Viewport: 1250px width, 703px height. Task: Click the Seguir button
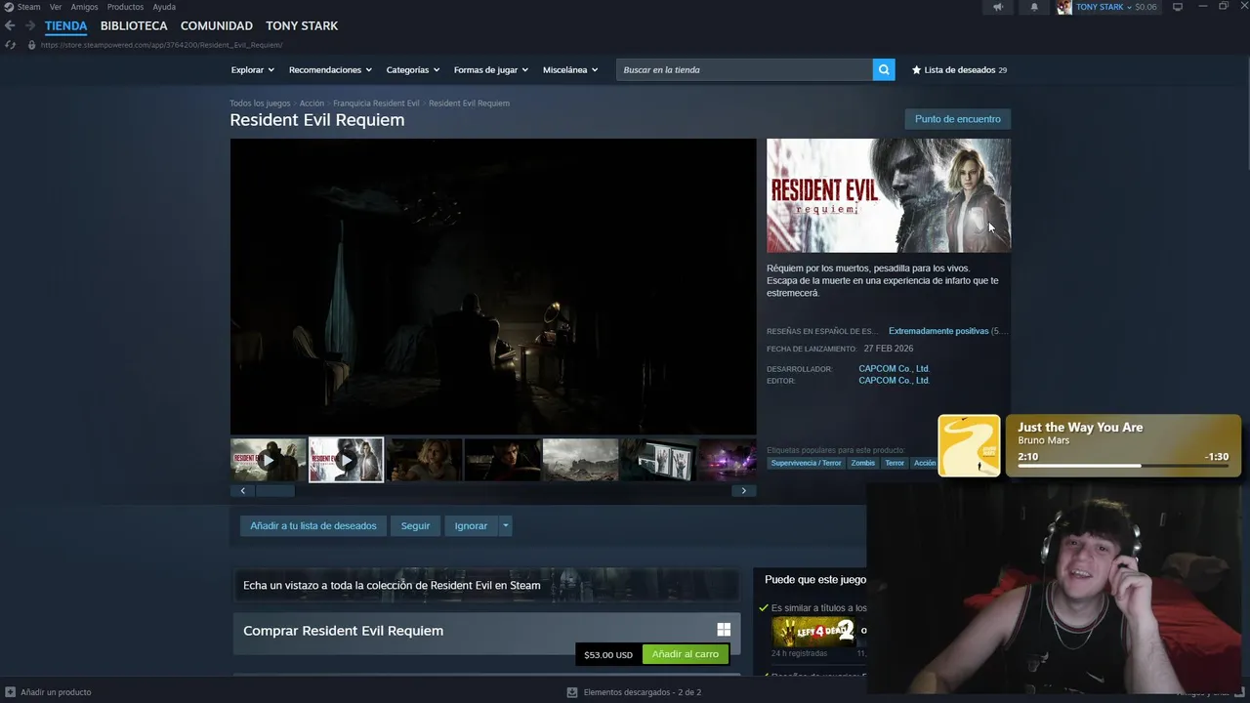pos(415,525)
